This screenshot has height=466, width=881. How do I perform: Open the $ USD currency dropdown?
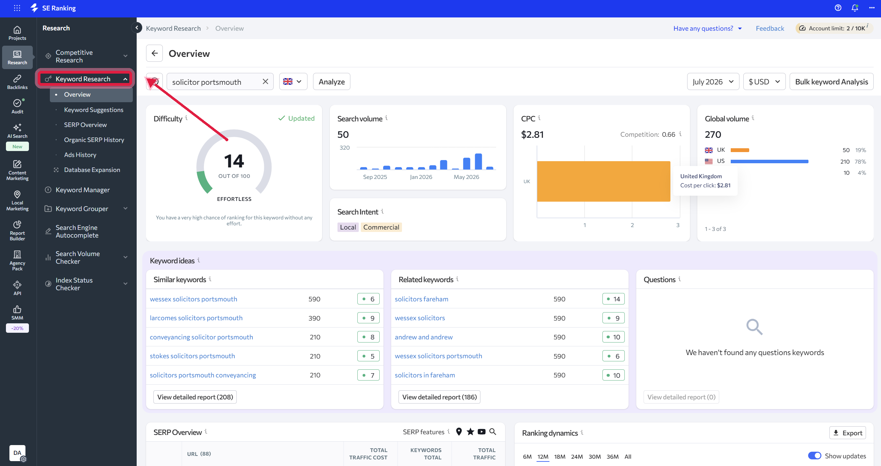pos(764,82)
